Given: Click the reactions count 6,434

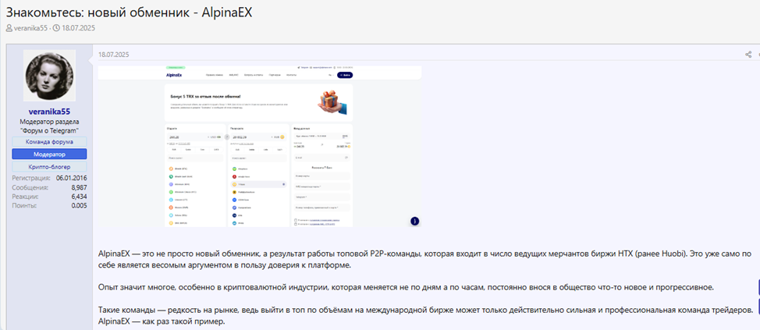Looking at the screenshot, I should (x=74, y=197).
